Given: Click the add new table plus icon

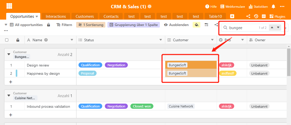Looking at the screenshot, I should pos(232,16).
